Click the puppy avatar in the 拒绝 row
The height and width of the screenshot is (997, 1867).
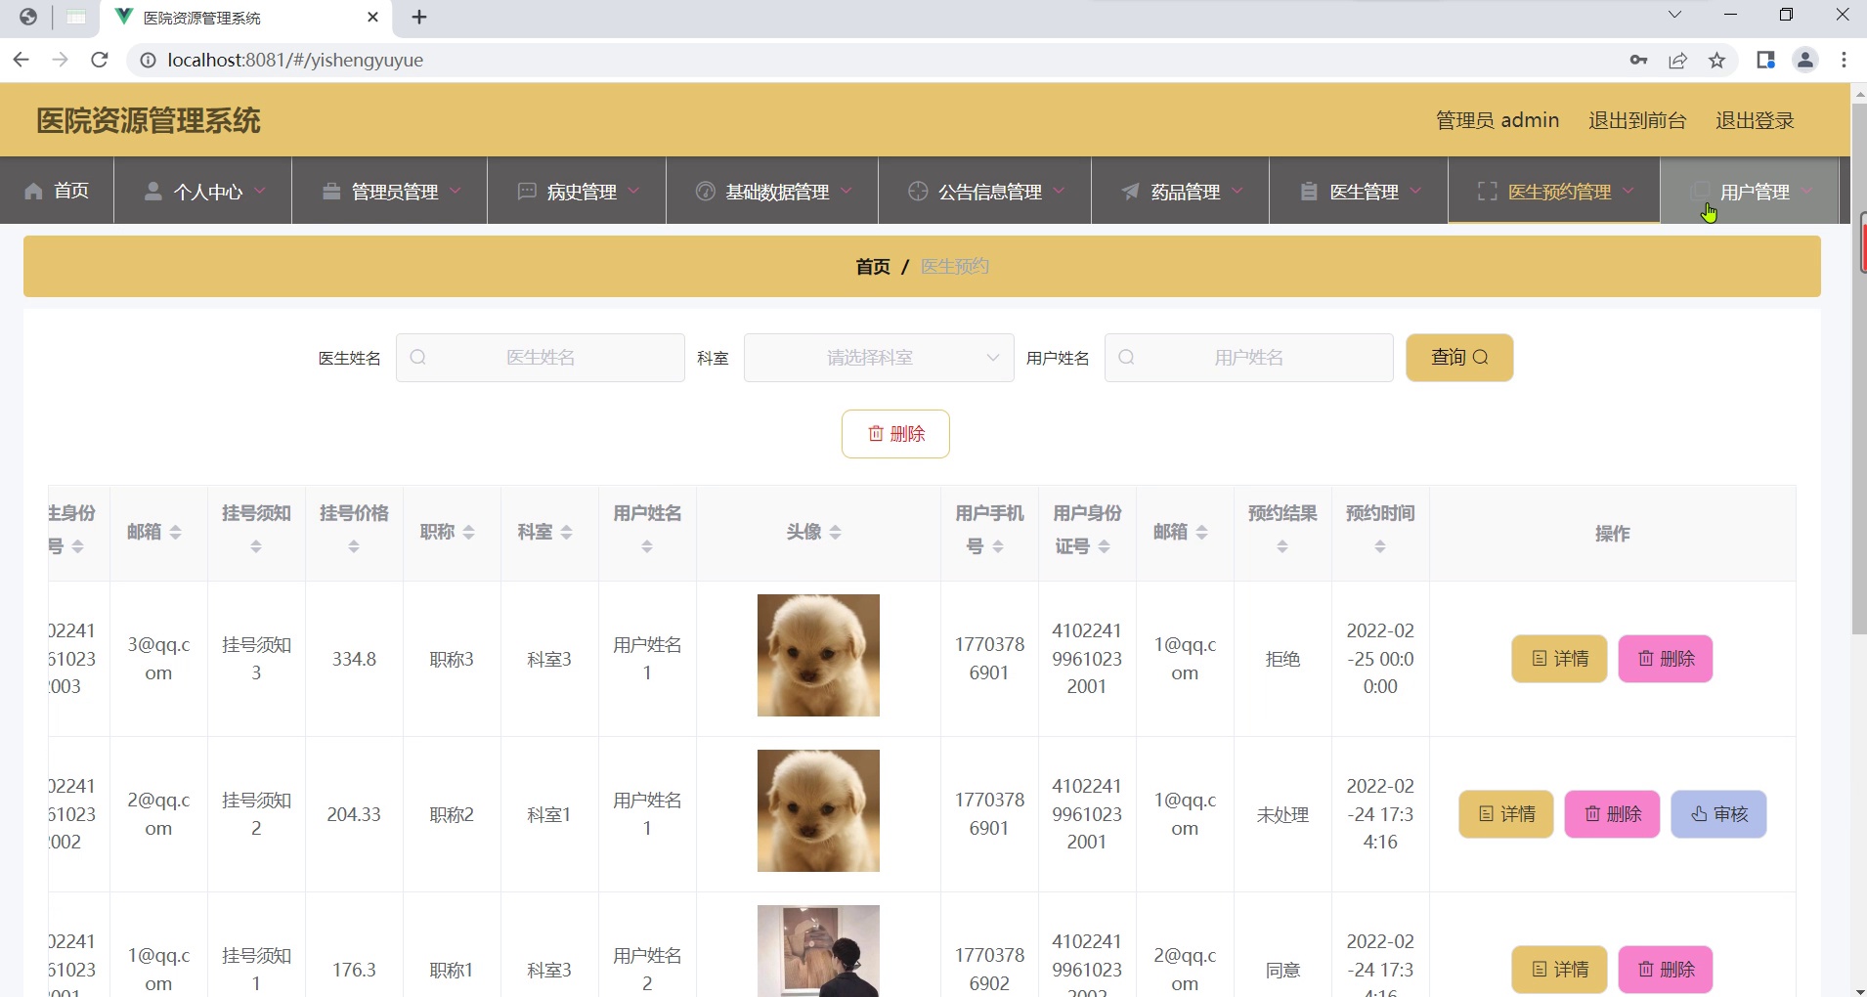tap(818, 655)
